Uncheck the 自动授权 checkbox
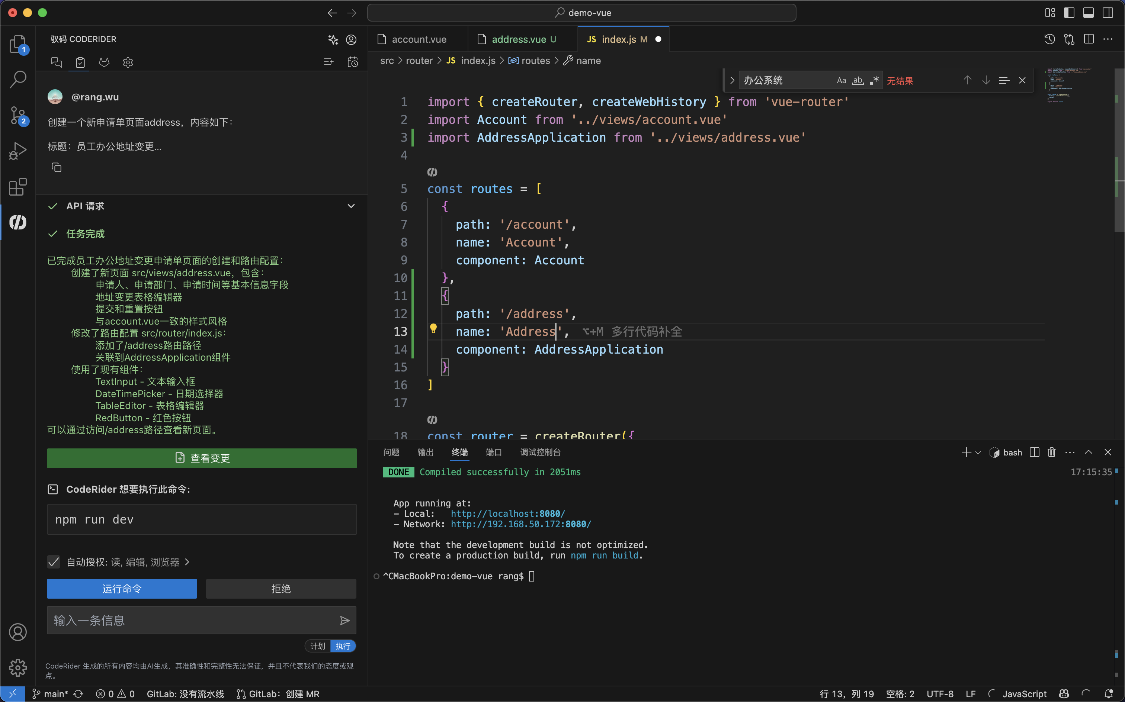The width and height of the screenshot is (1125, 702). click(x=54, y=562)
